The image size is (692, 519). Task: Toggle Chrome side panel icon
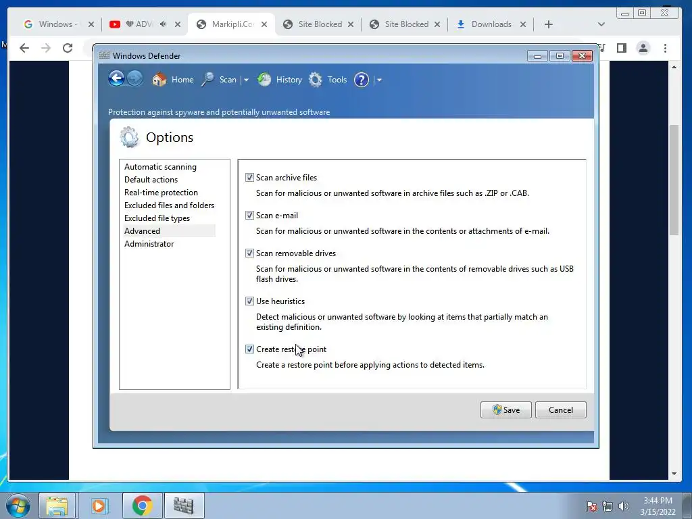[x=622, y=48]
